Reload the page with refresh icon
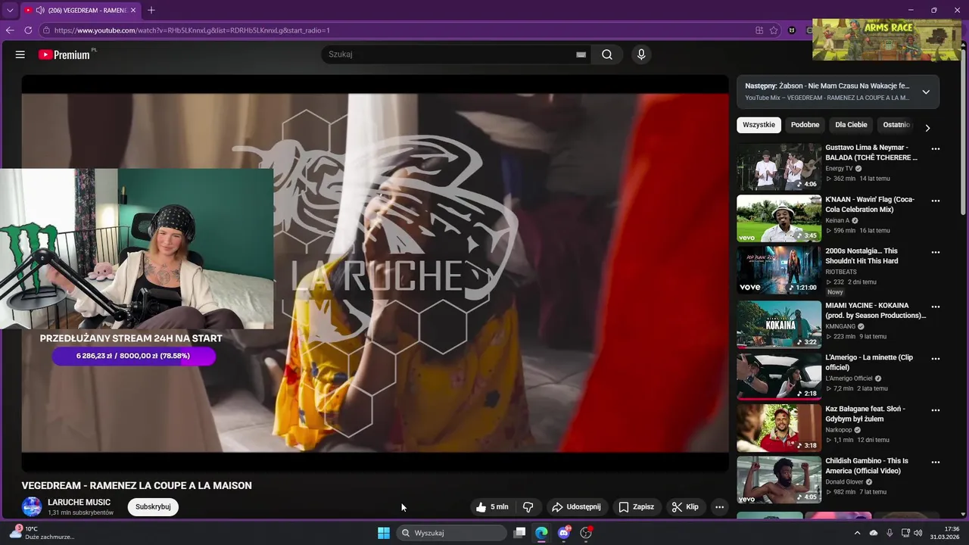The image size is (969, 545). (x=28, y=30)
